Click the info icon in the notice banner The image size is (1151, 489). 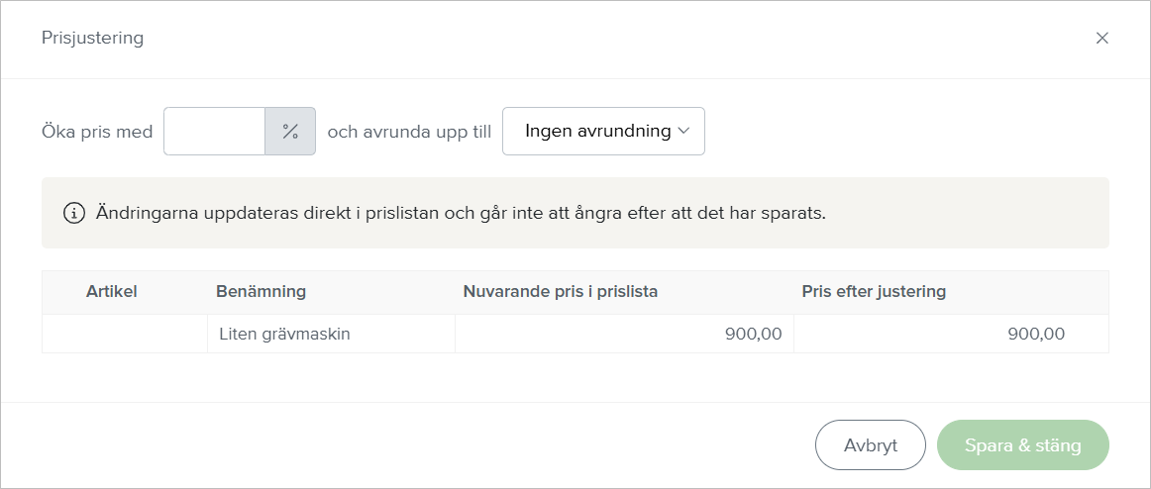coord(74,213)
